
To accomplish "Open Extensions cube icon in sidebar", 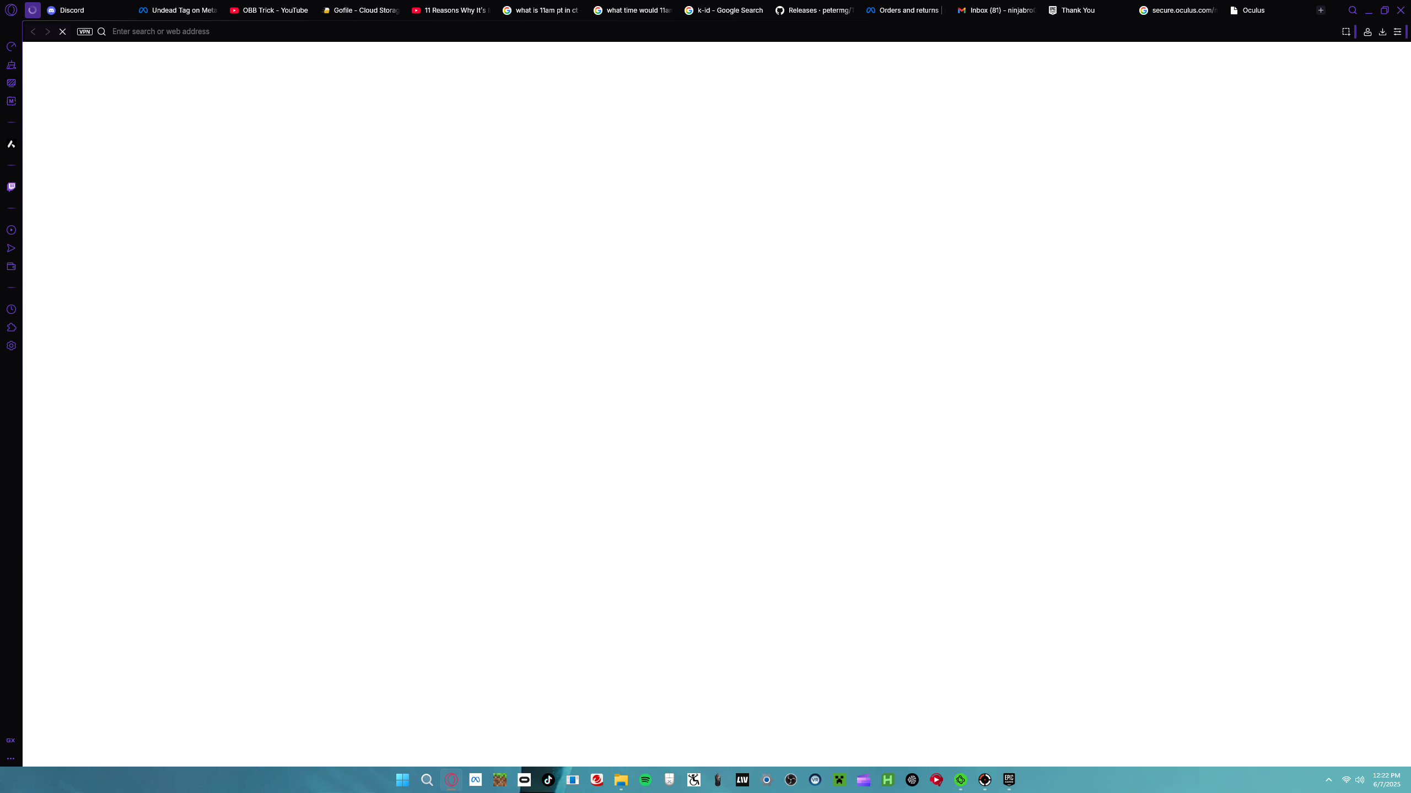I will click(11, 328).
